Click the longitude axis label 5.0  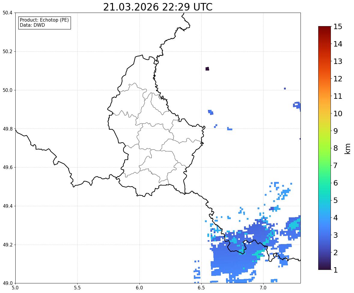click(x=15, y=288)
